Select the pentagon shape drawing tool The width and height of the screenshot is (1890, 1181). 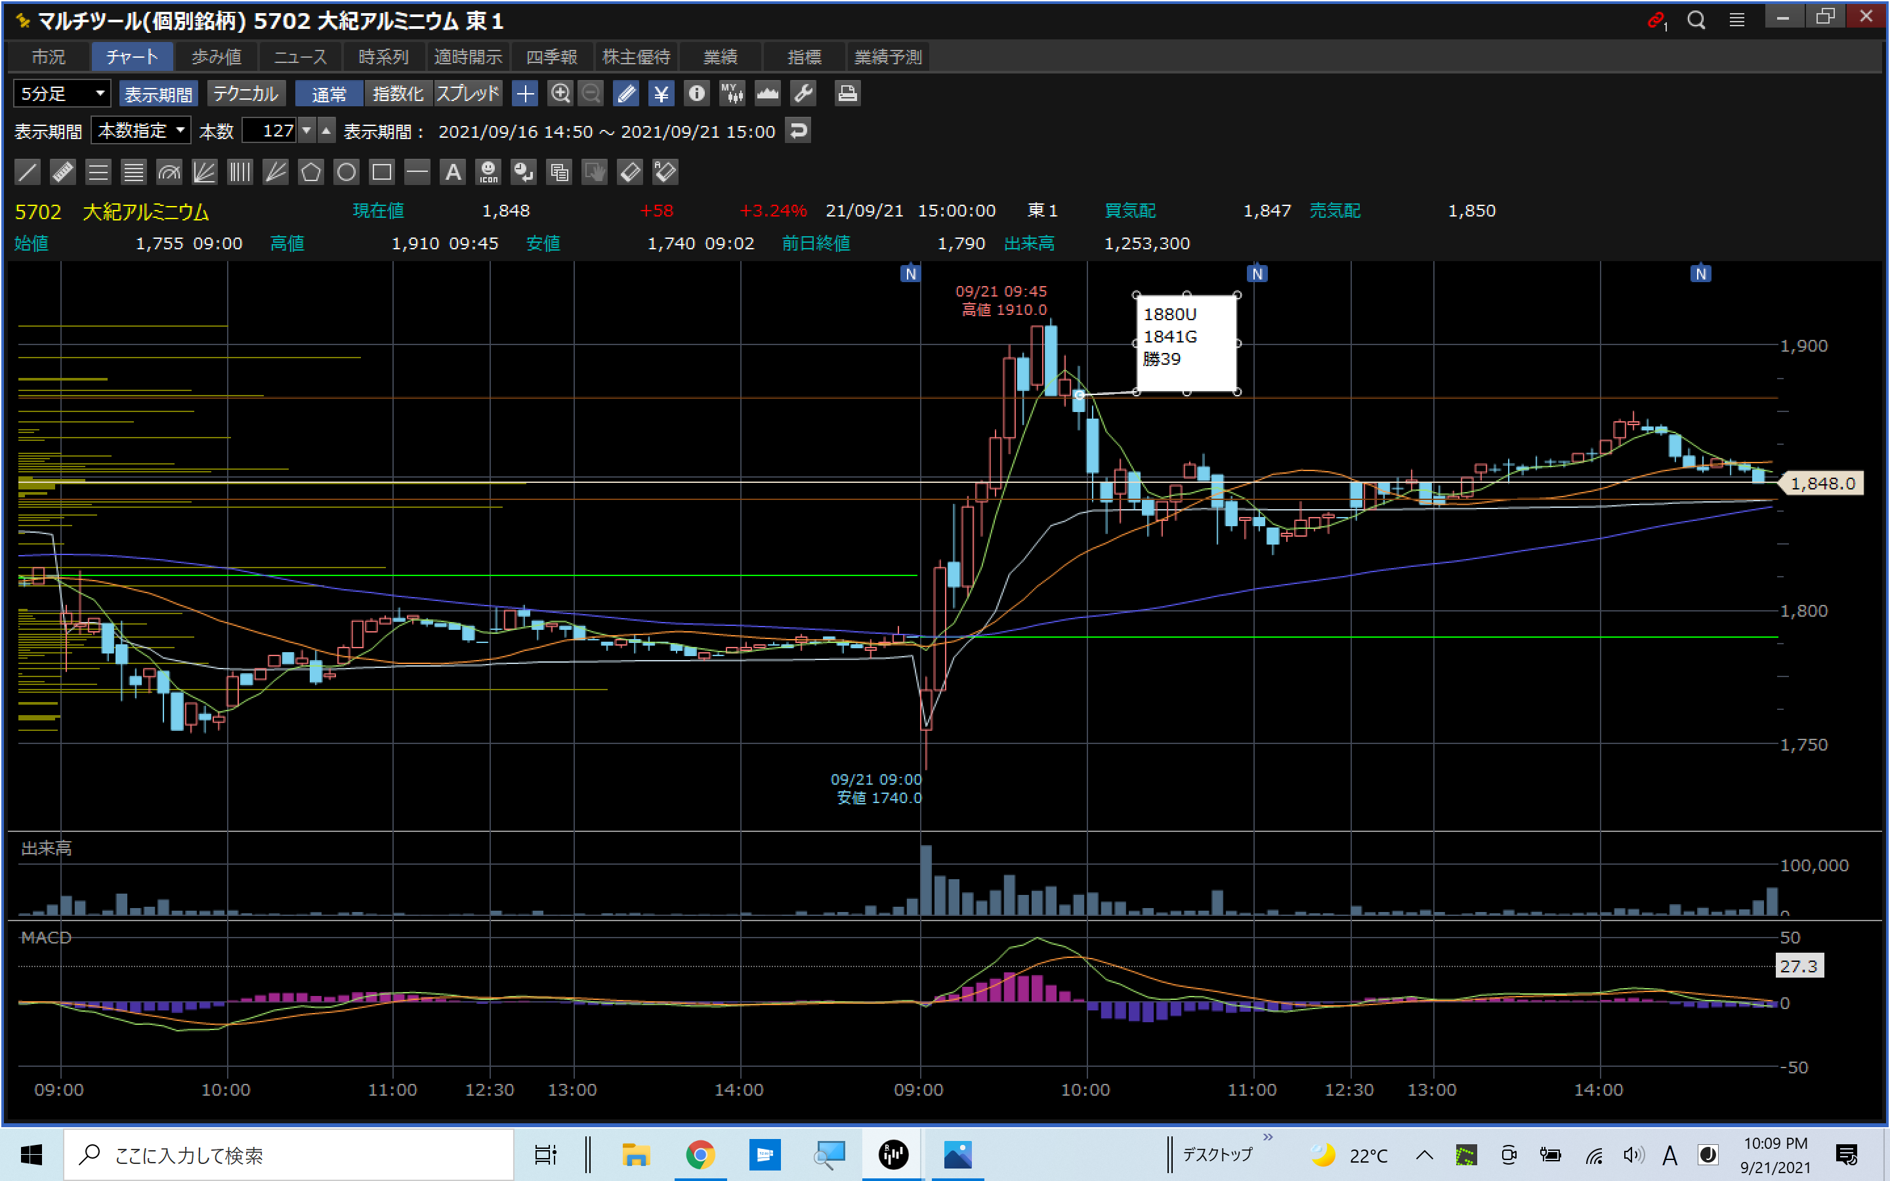[311, 172]
